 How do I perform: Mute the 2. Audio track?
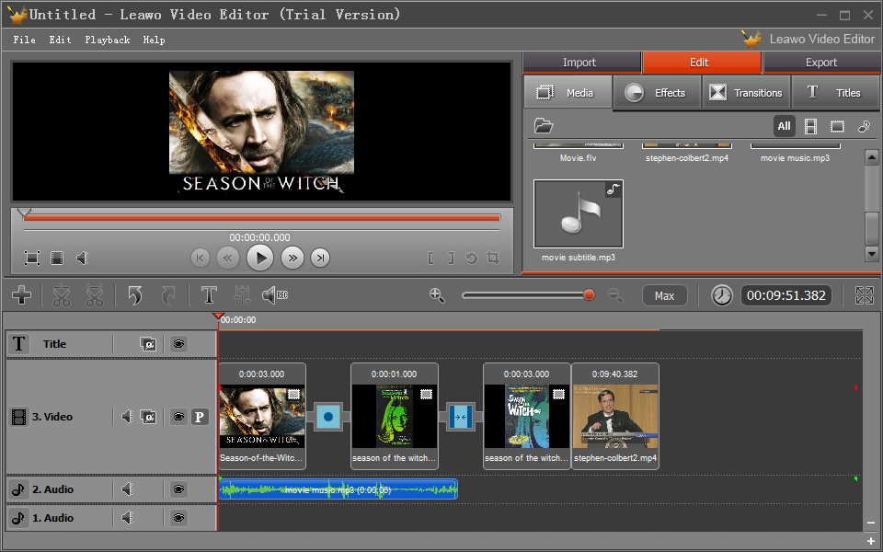pos(128,489)
